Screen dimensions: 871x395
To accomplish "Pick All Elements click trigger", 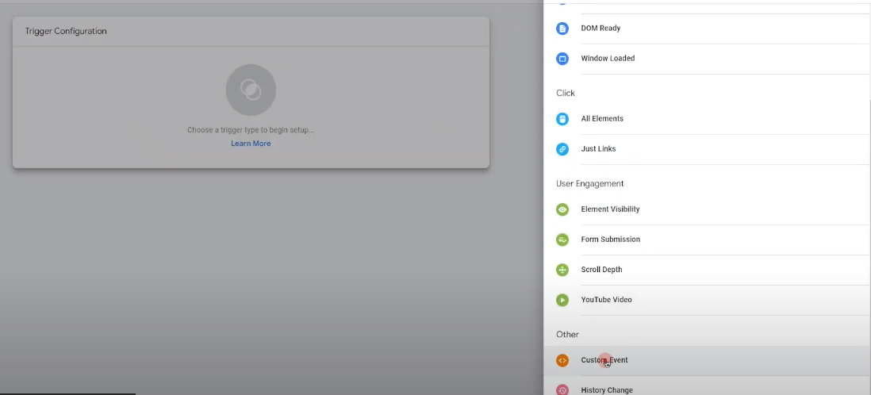I will (x=707, y=119).
